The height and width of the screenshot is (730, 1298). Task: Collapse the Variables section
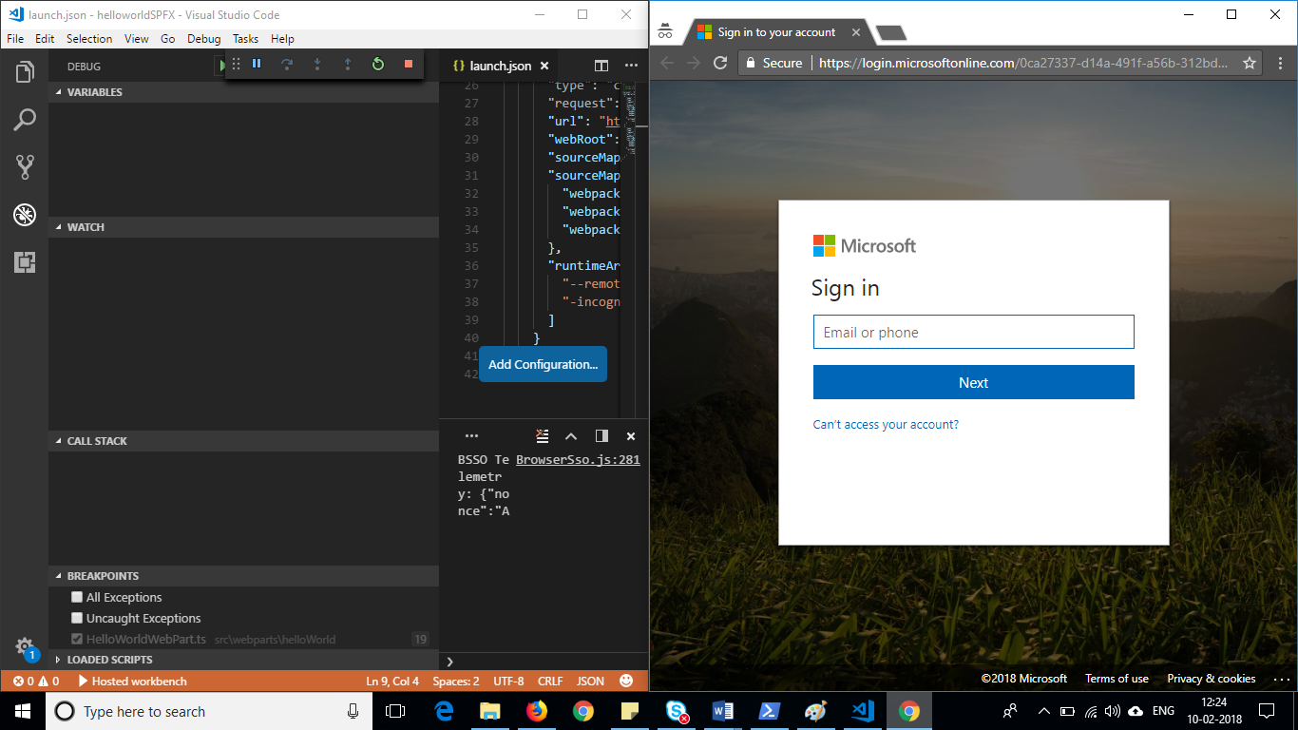[244, 92]
